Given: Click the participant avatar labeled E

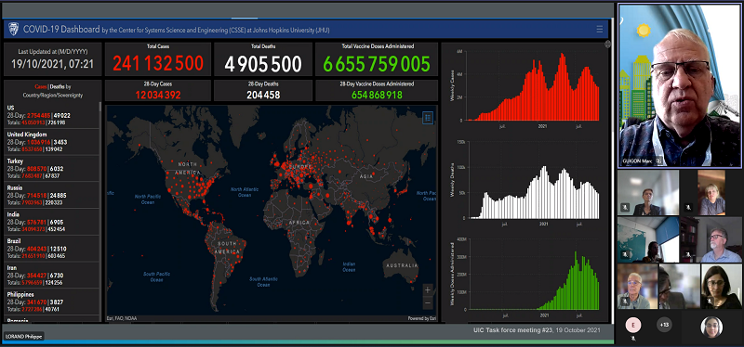Looking at the screenshot, I should click(633, 325).
